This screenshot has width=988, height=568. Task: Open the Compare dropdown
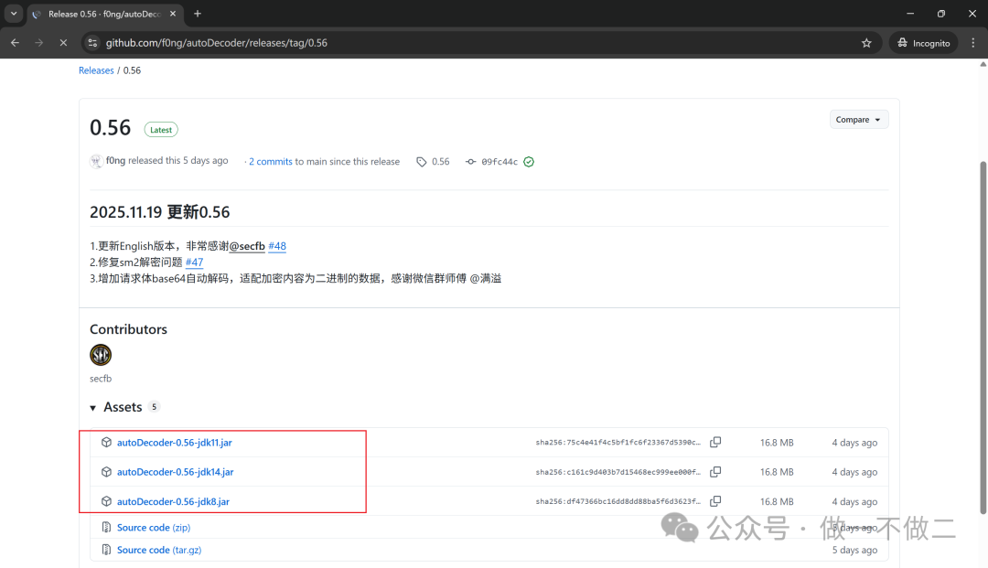[858, 119]
